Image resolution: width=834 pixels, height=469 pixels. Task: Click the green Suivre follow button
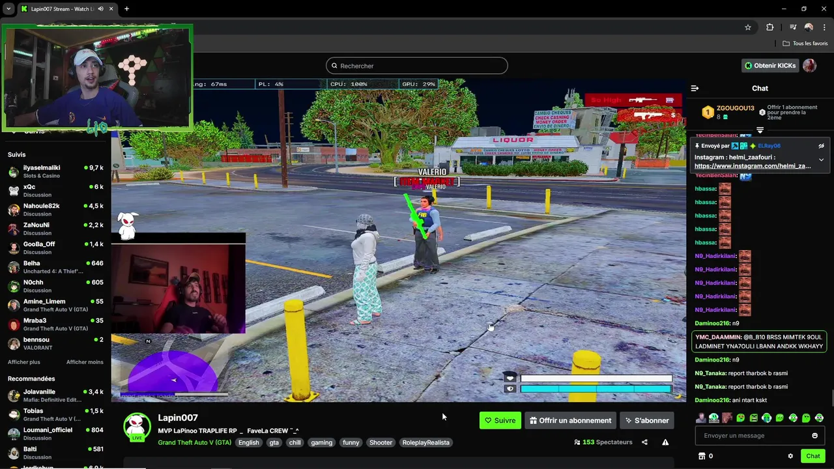(x=500, y=421)
